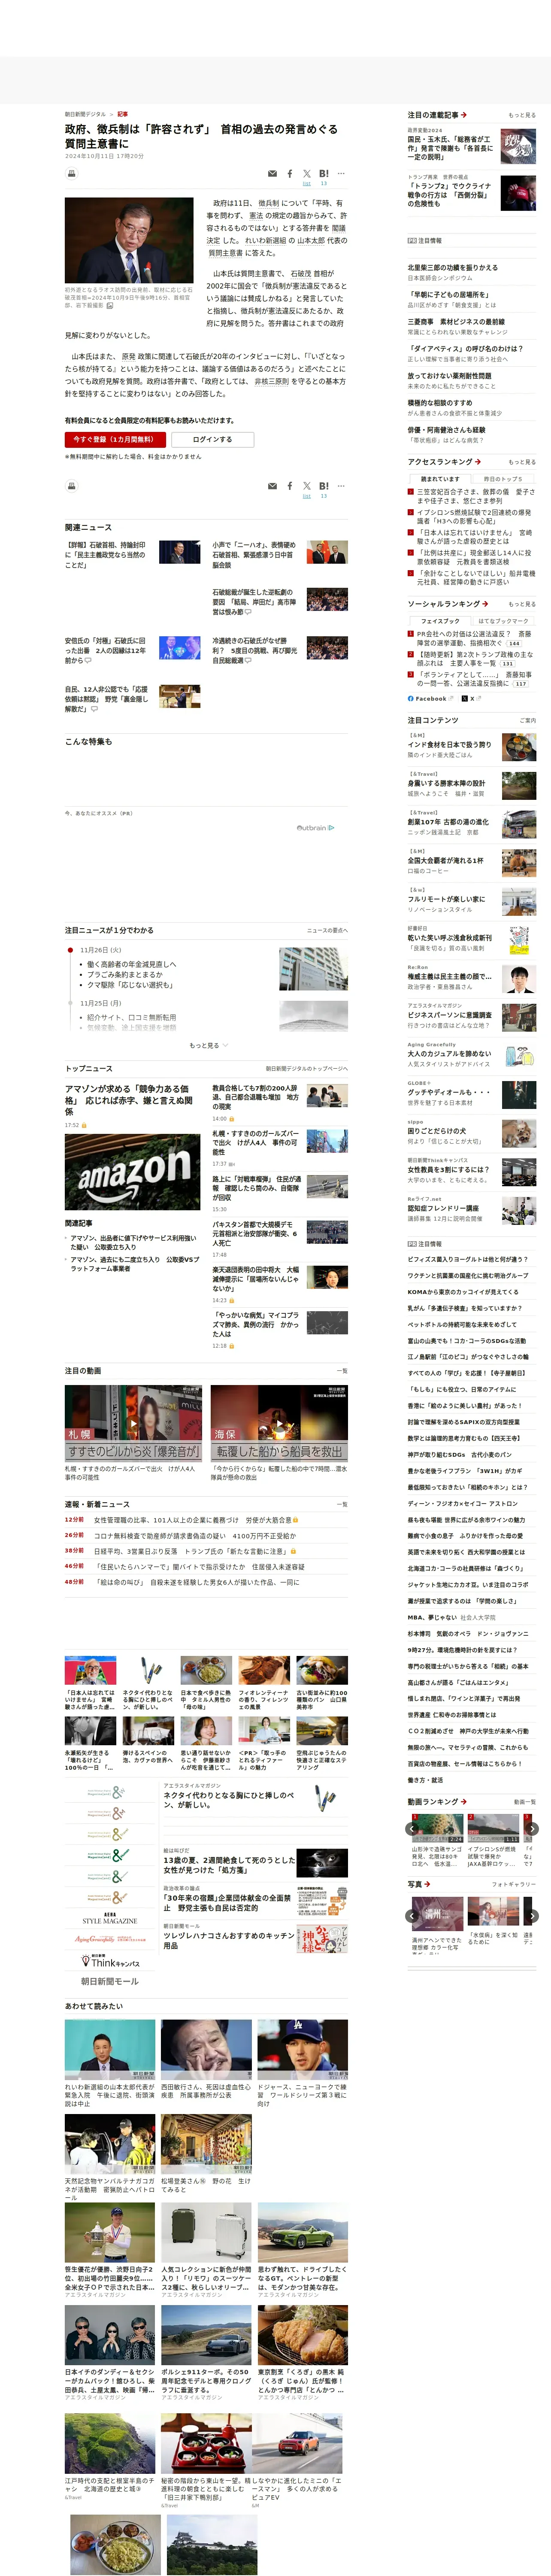Click the Amazon logo thumbnail

133,1172
